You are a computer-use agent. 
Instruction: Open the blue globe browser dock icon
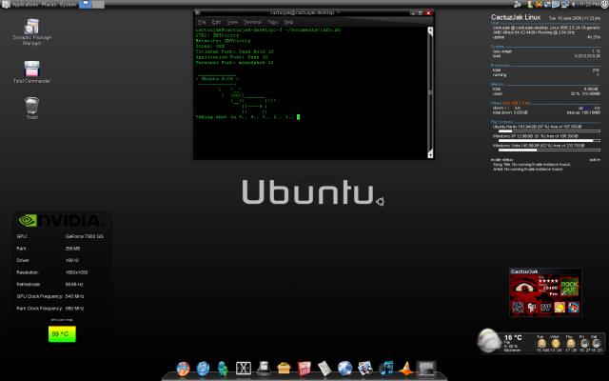tap(203, 369)
